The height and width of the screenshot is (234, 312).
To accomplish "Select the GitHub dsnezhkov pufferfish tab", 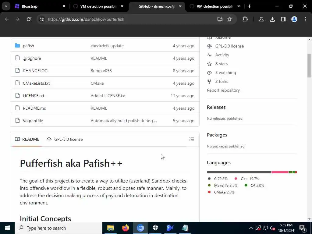I will click(157, 6).
